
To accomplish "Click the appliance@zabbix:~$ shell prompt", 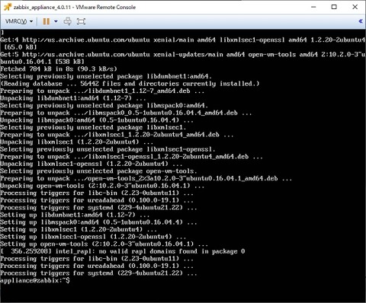I will (x=35, y=280).
